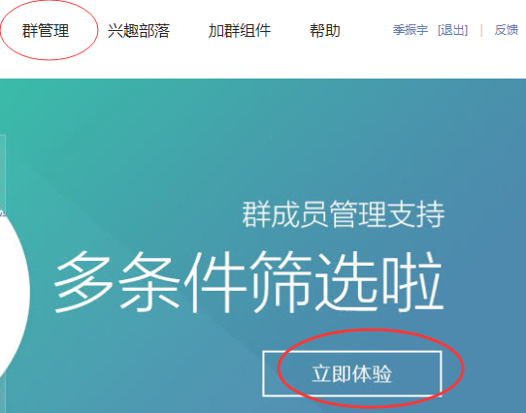
Task: Open the account profile of 季振宇
Action: (411, 30)
